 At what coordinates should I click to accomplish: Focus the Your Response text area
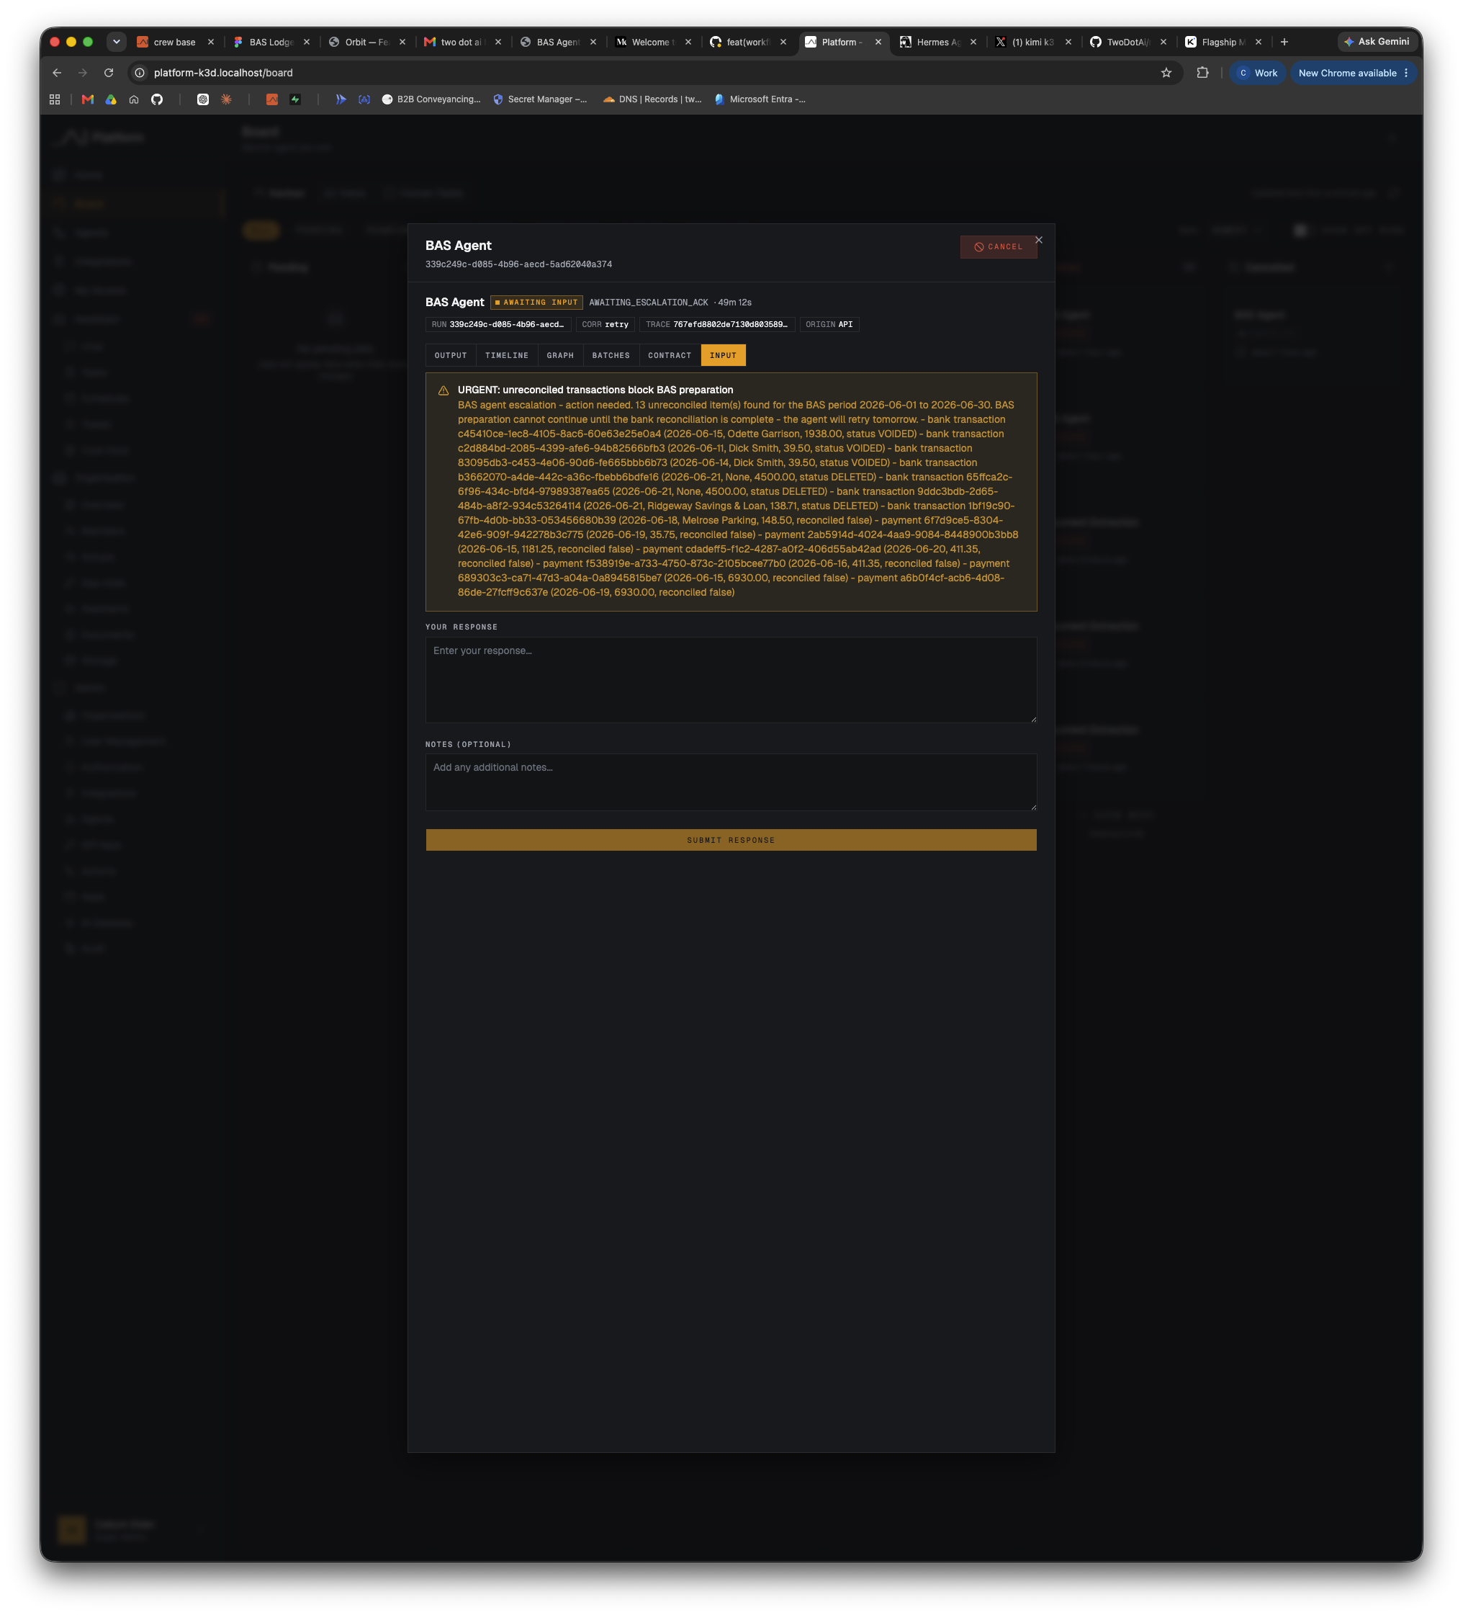[x=731, y=680]
